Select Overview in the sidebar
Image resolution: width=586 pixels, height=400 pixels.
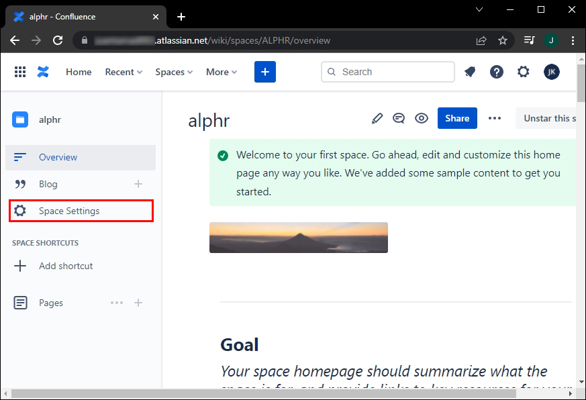point(81,158)
